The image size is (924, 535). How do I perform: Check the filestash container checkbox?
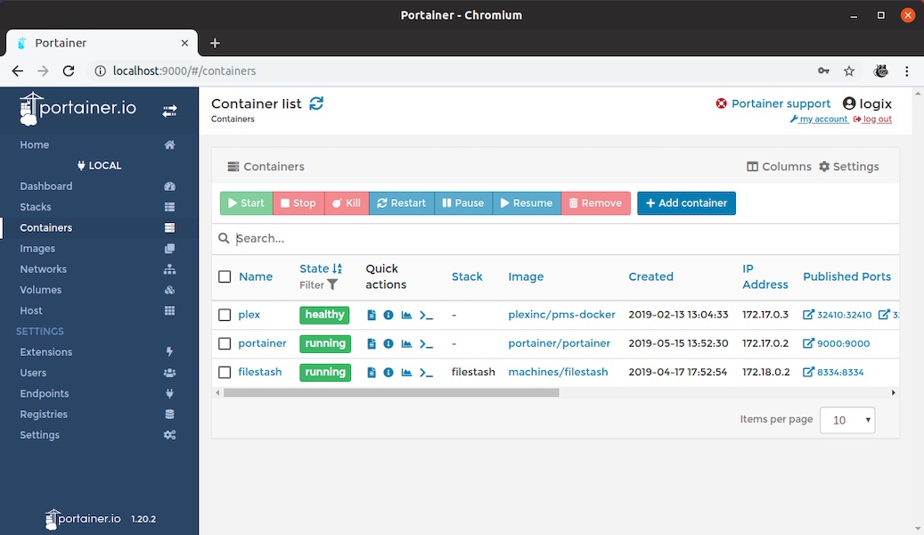[x=225, y=372]
